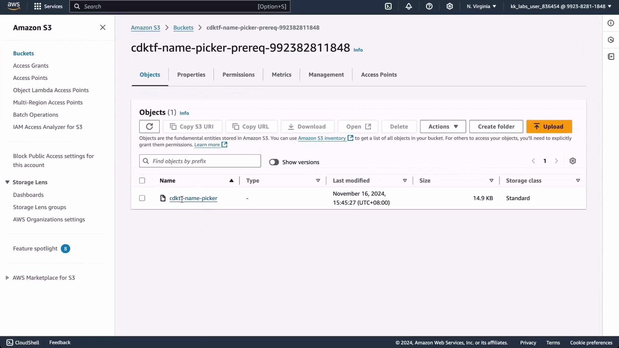Open the info panel icon on the right edge

[x=611, y=23]
